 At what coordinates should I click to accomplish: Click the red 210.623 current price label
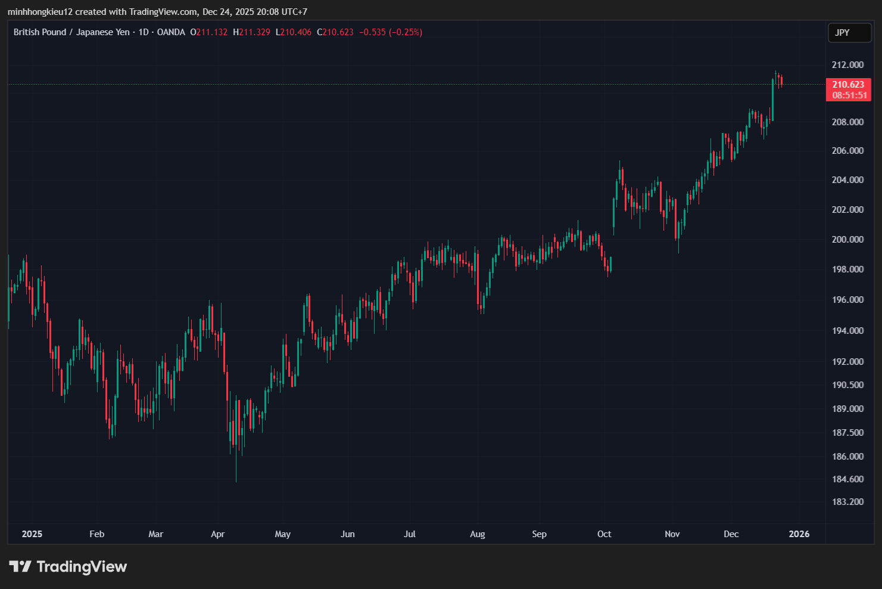click(x=848, y=85)
